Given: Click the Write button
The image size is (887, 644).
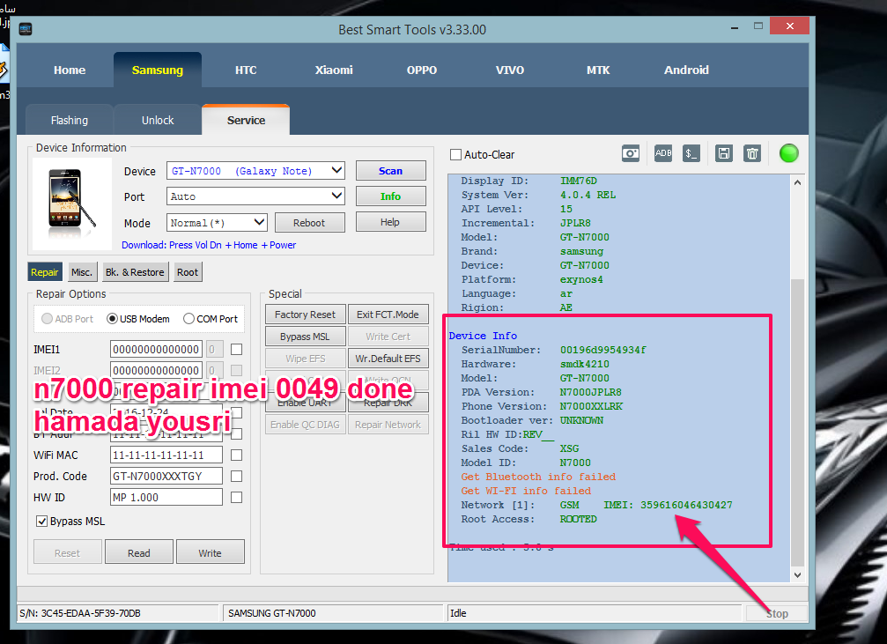Looking at the screenshot, I should click(x=211, y=552).
